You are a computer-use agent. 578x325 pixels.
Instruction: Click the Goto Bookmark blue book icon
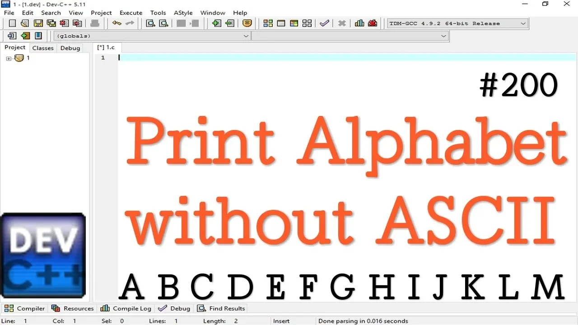tap(38, 36)
